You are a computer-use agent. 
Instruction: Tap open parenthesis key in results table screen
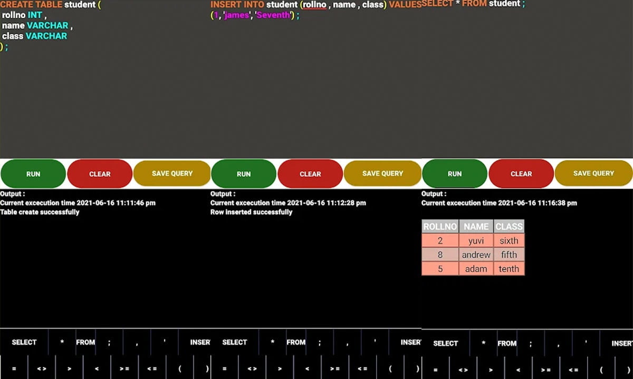[x=601, y=369]
